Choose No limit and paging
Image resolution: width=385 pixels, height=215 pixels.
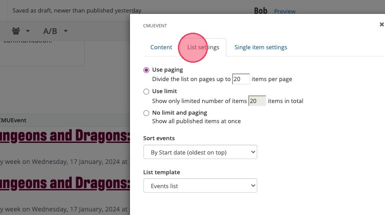pyautogui.click(x=146, y=113)
